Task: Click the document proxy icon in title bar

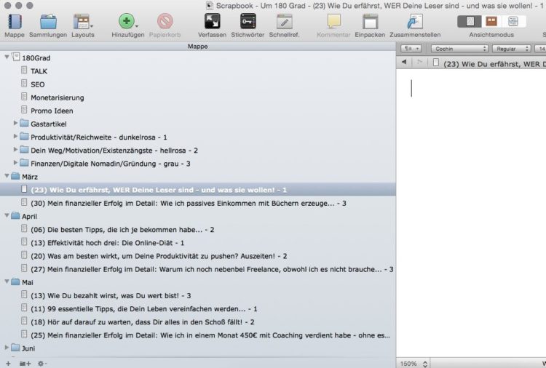Action: point(210,6)
